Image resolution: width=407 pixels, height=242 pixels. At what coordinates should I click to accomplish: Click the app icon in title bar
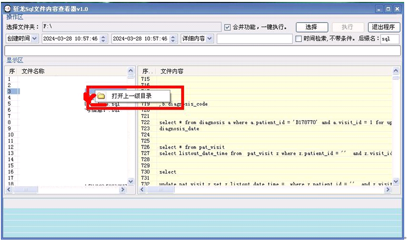[8, 9]
